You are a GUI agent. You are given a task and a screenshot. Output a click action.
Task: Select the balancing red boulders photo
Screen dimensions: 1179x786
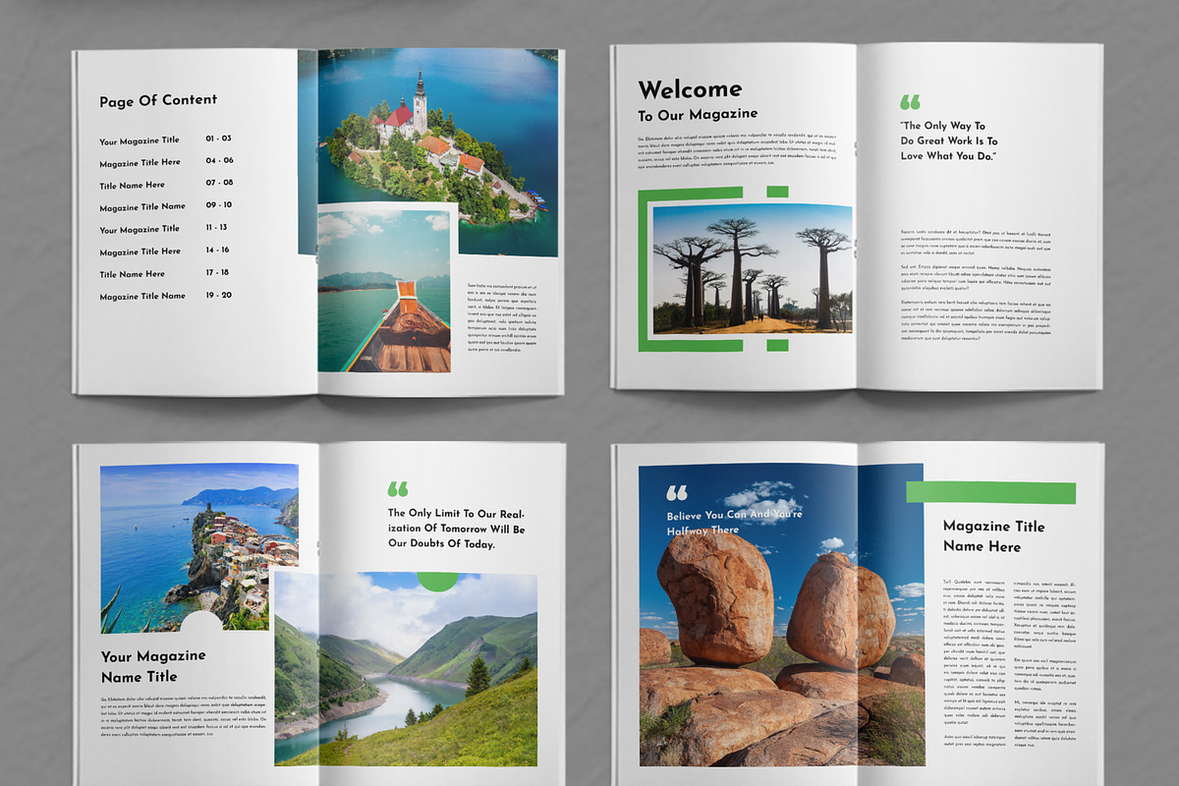782,615
